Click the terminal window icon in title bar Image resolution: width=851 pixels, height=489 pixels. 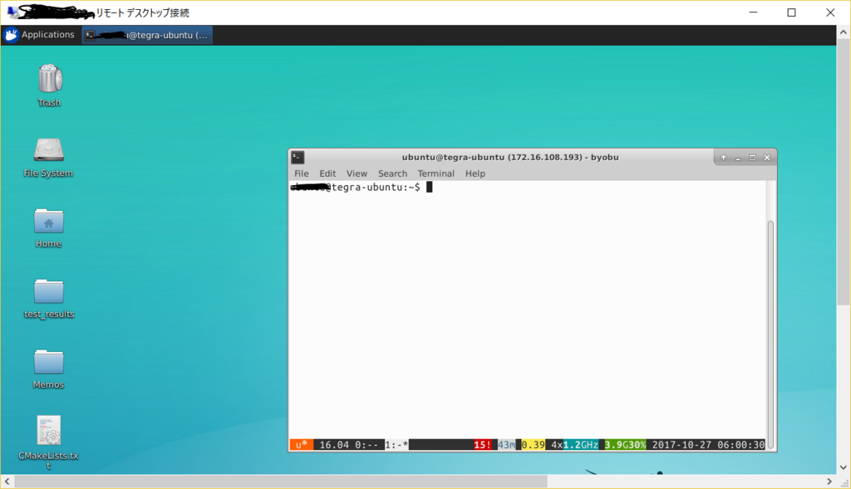click(298, 157)
